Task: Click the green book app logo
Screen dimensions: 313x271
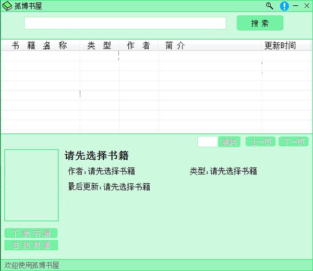Action: pyautogui.click(x=7, y=6)
